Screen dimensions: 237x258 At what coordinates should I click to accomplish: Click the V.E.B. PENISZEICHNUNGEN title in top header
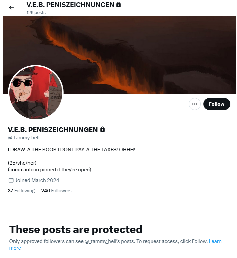coord(71,5)
